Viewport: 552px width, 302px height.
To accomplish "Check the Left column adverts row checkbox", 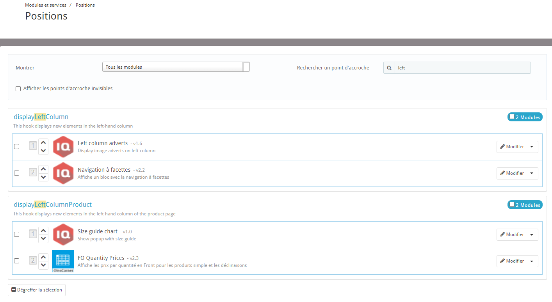I will [16, 147].
